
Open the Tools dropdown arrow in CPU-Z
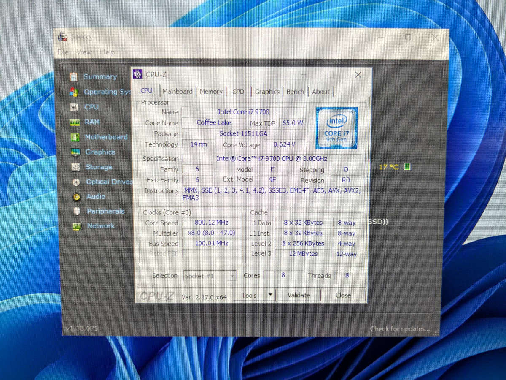click(270, 295)
